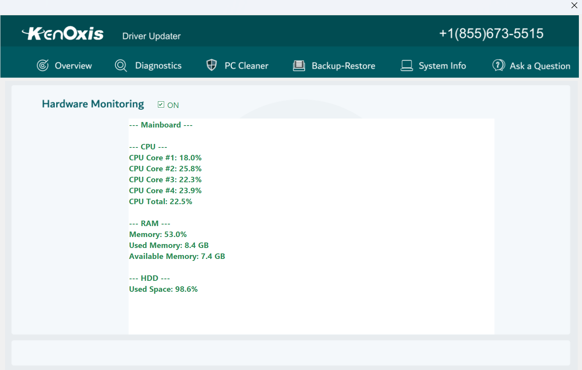Image resolution: width=582 pixels, height=370 pixels.
Task: Click inside the hardware monitoring output panel
Action: [x=311, y=227]
